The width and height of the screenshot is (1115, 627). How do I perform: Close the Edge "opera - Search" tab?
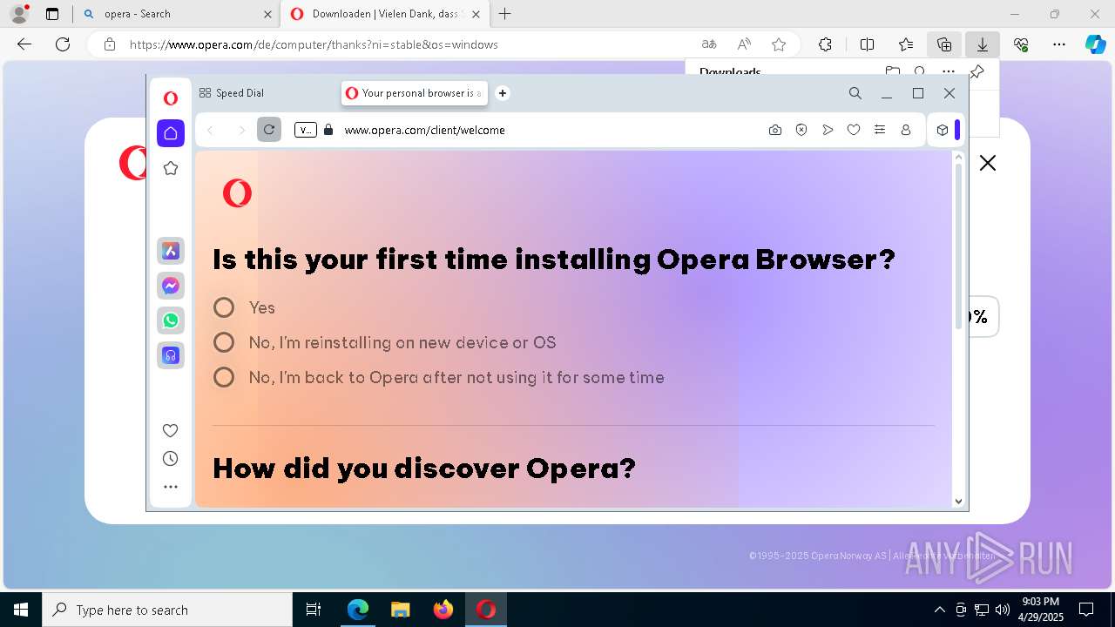point(267,14)
